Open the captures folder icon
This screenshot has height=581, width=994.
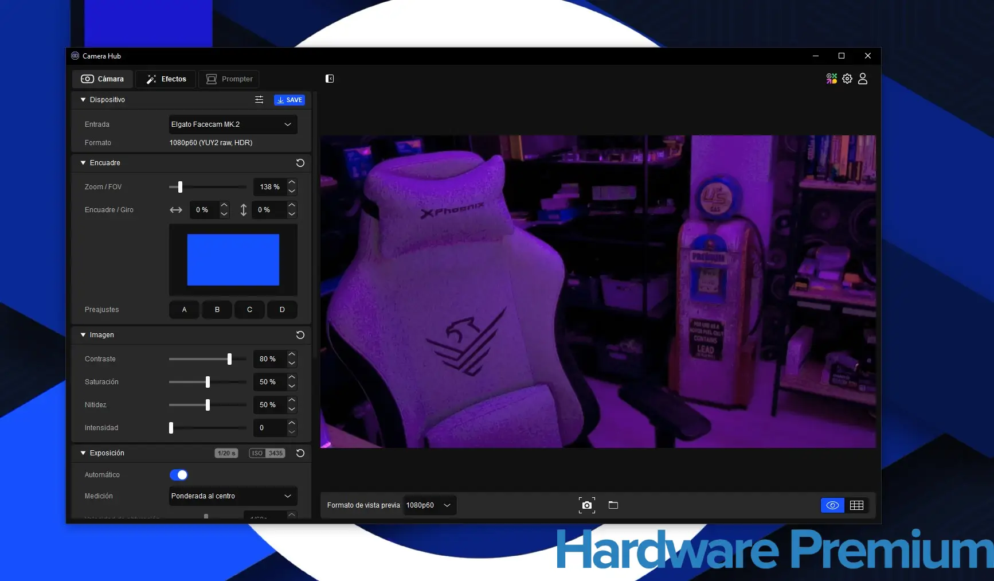tap(613, 505)
